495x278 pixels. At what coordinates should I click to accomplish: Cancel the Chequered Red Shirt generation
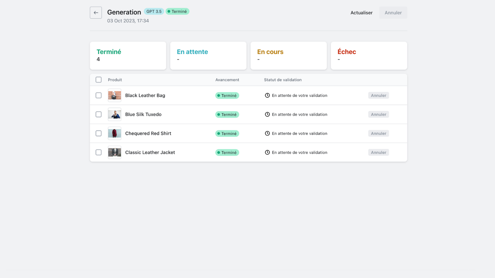point(378,133)
